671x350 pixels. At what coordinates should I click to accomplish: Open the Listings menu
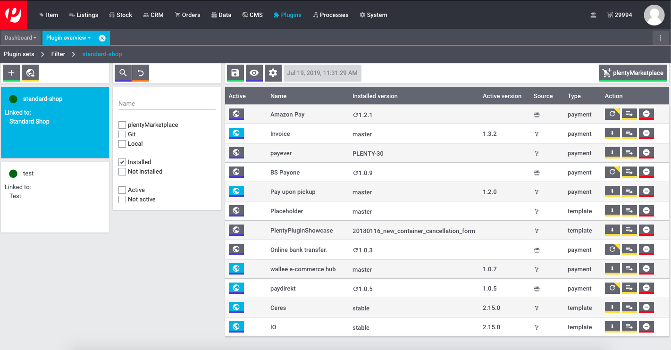[84, 15]
